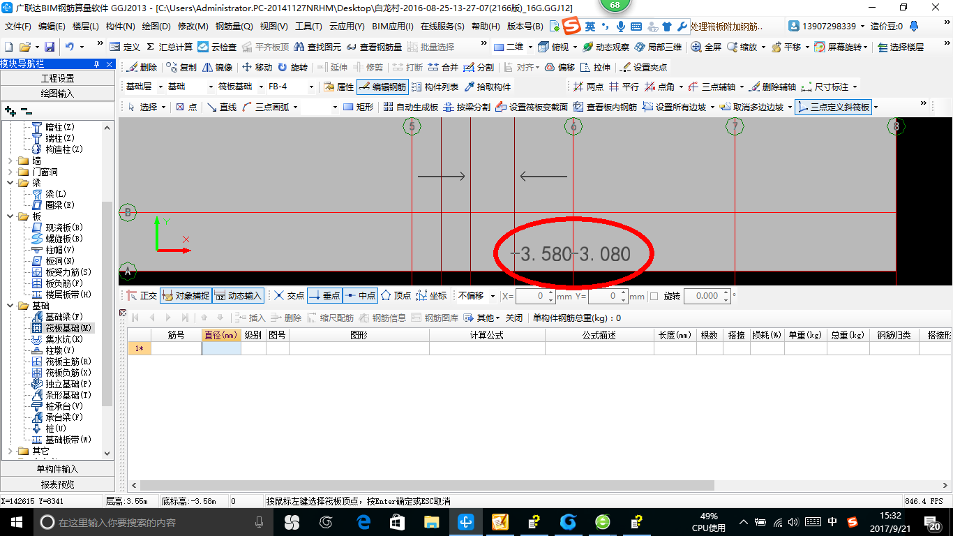Click 查找图元 in the toolbar
This screenshot has width=953, height=536.
click(318, 47)
